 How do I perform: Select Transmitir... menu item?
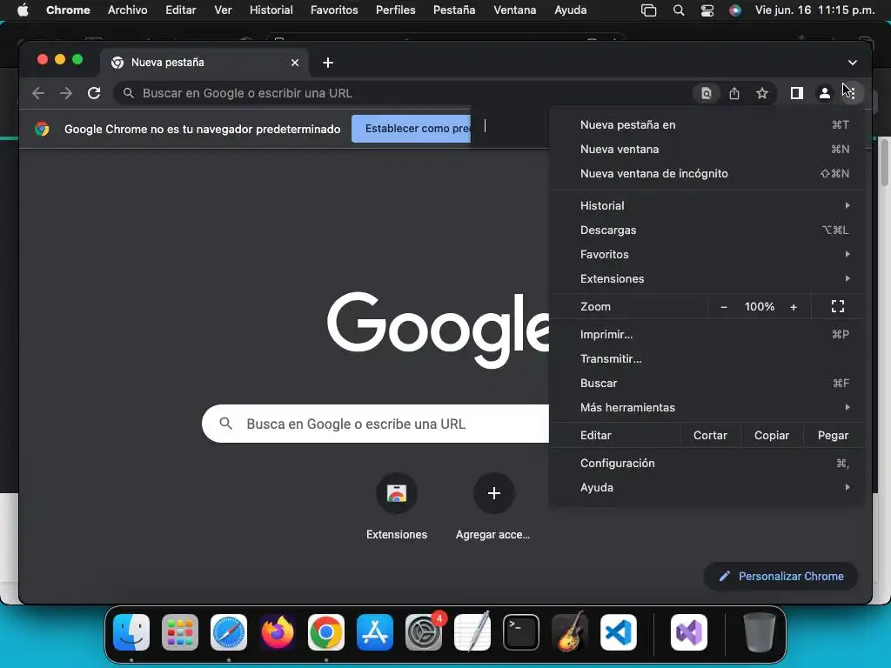pyautogui.click(x=707, y=359)
